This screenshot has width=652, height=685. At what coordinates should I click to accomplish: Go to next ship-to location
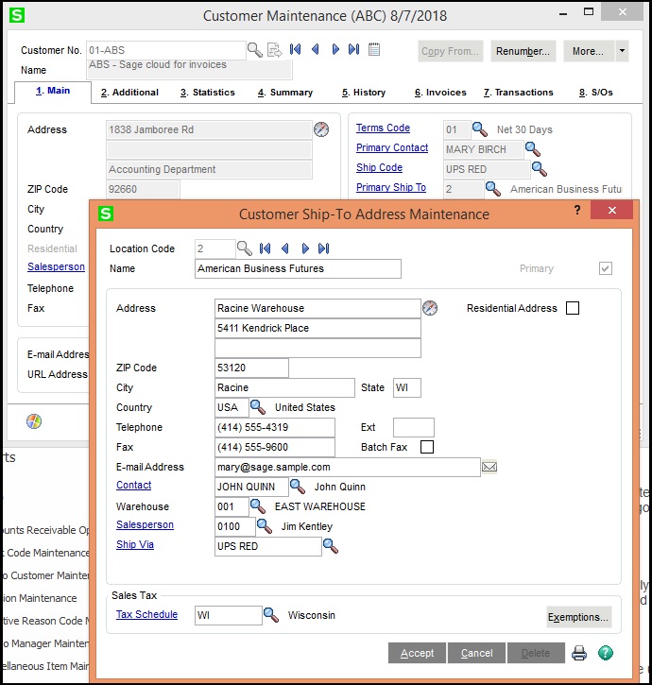(x=305, y=248)
